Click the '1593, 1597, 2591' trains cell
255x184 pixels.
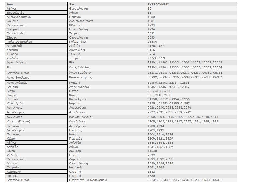(x=160, y=159)
